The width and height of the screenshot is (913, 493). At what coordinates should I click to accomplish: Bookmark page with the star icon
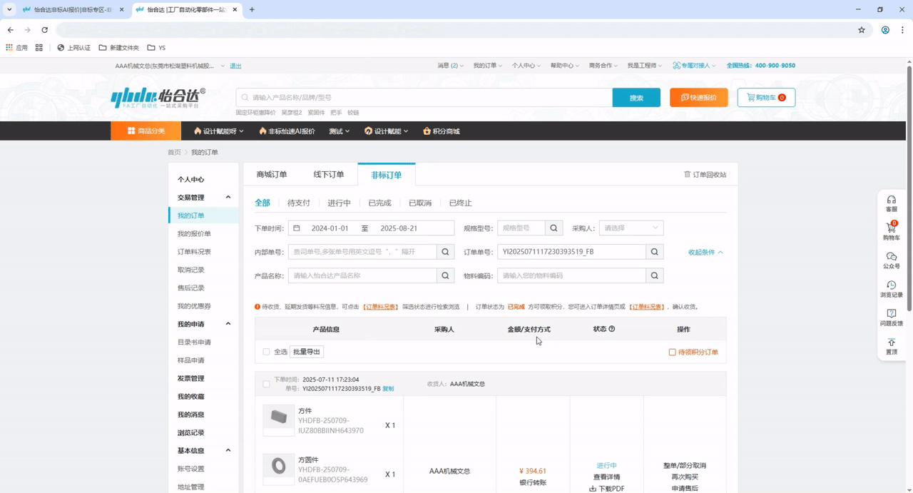pos(861,30)
